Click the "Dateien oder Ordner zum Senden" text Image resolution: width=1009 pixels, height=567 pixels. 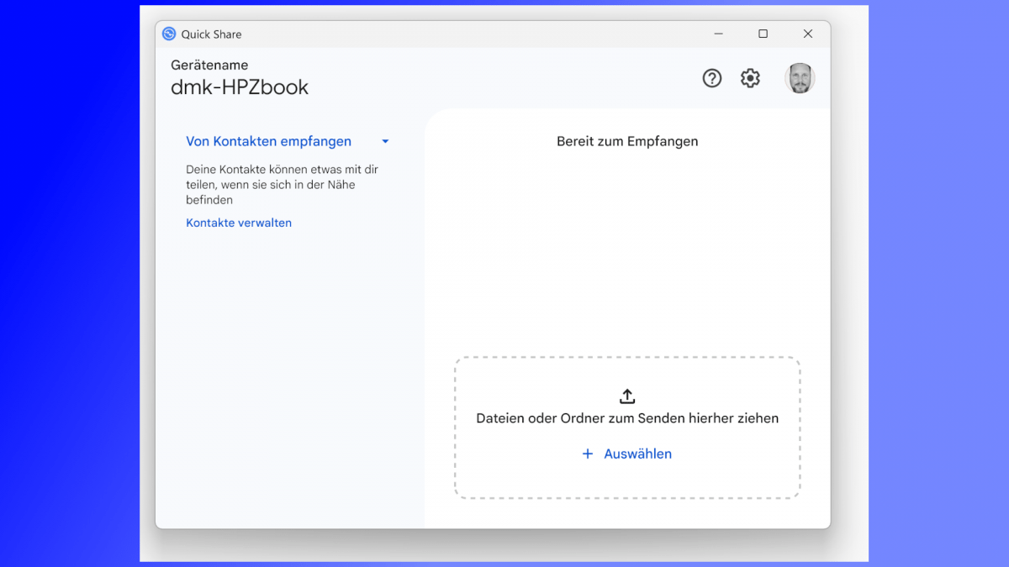[x=627, y=418]
